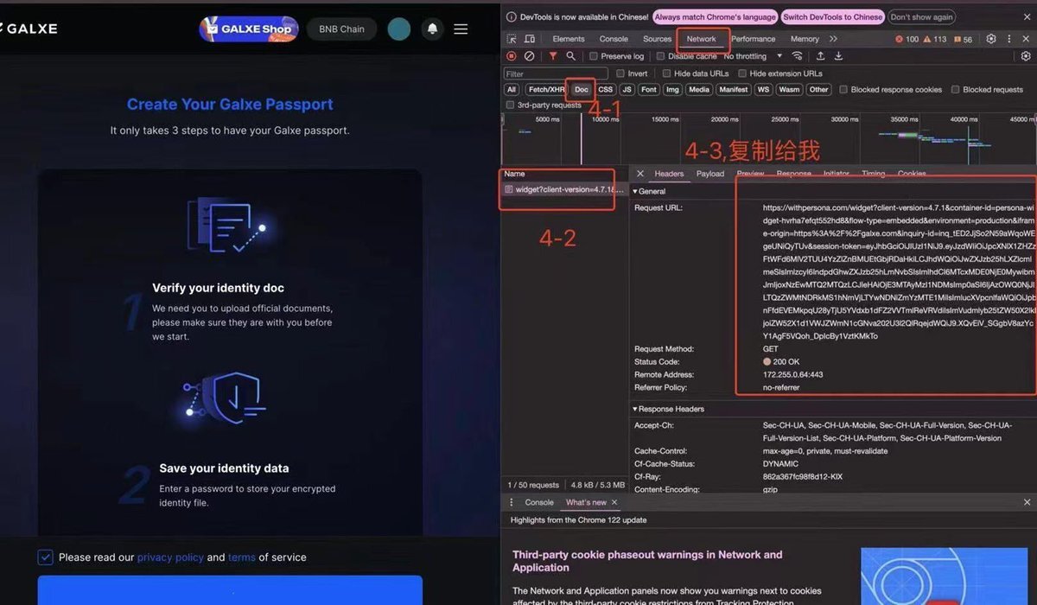This screenshot has height=605, width=1037.
Task: Open the Payload tab of request details
Action: coord(710,174)
